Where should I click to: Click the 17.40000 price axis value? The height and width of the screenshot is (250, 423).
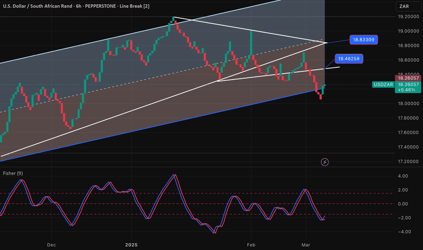pyautogui.click(x=408, y=147)
